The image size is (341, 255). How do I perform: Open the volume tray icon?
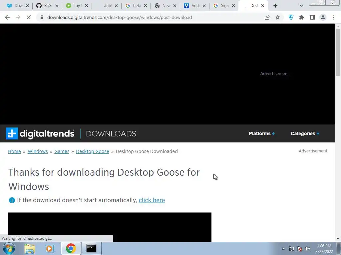(x=307, y=249)
